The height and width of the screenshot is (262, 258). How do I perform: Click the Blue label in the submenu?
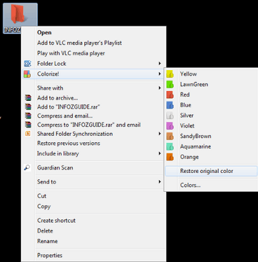[185, 105]
